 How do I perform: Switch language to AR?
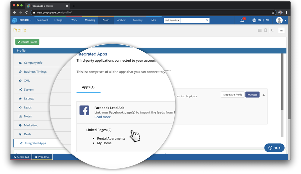pos(267,20)
